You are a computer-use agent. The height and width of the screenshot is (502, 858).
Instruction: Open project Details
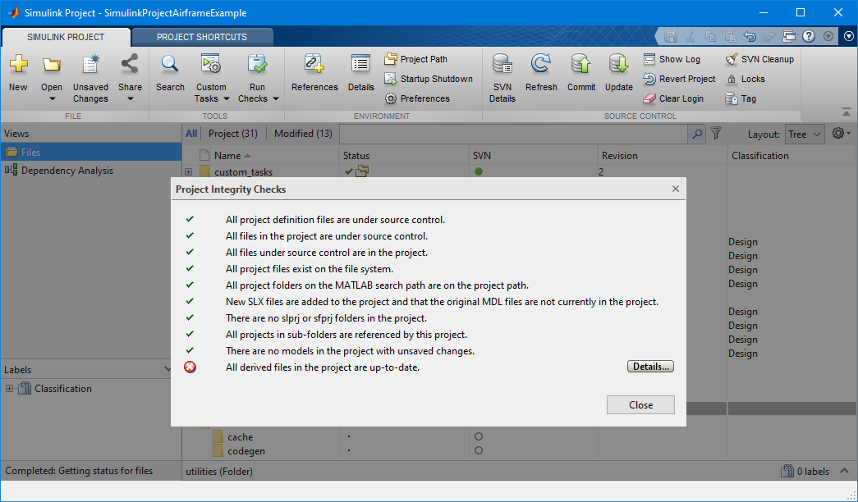[360, 73]
